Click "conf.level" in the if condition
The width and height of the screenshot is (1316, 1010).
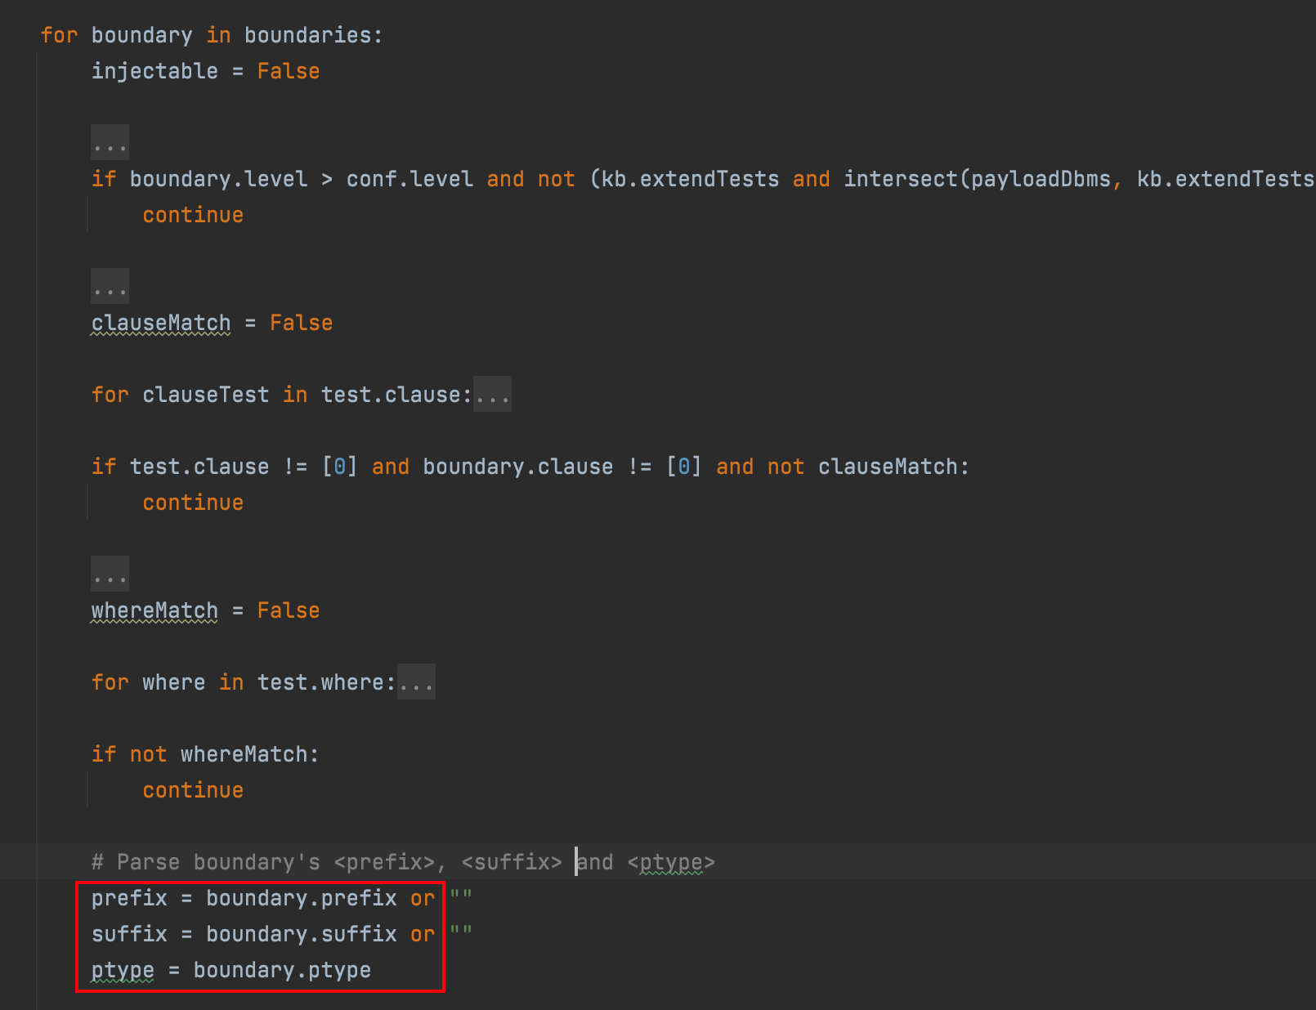(410, 179)
